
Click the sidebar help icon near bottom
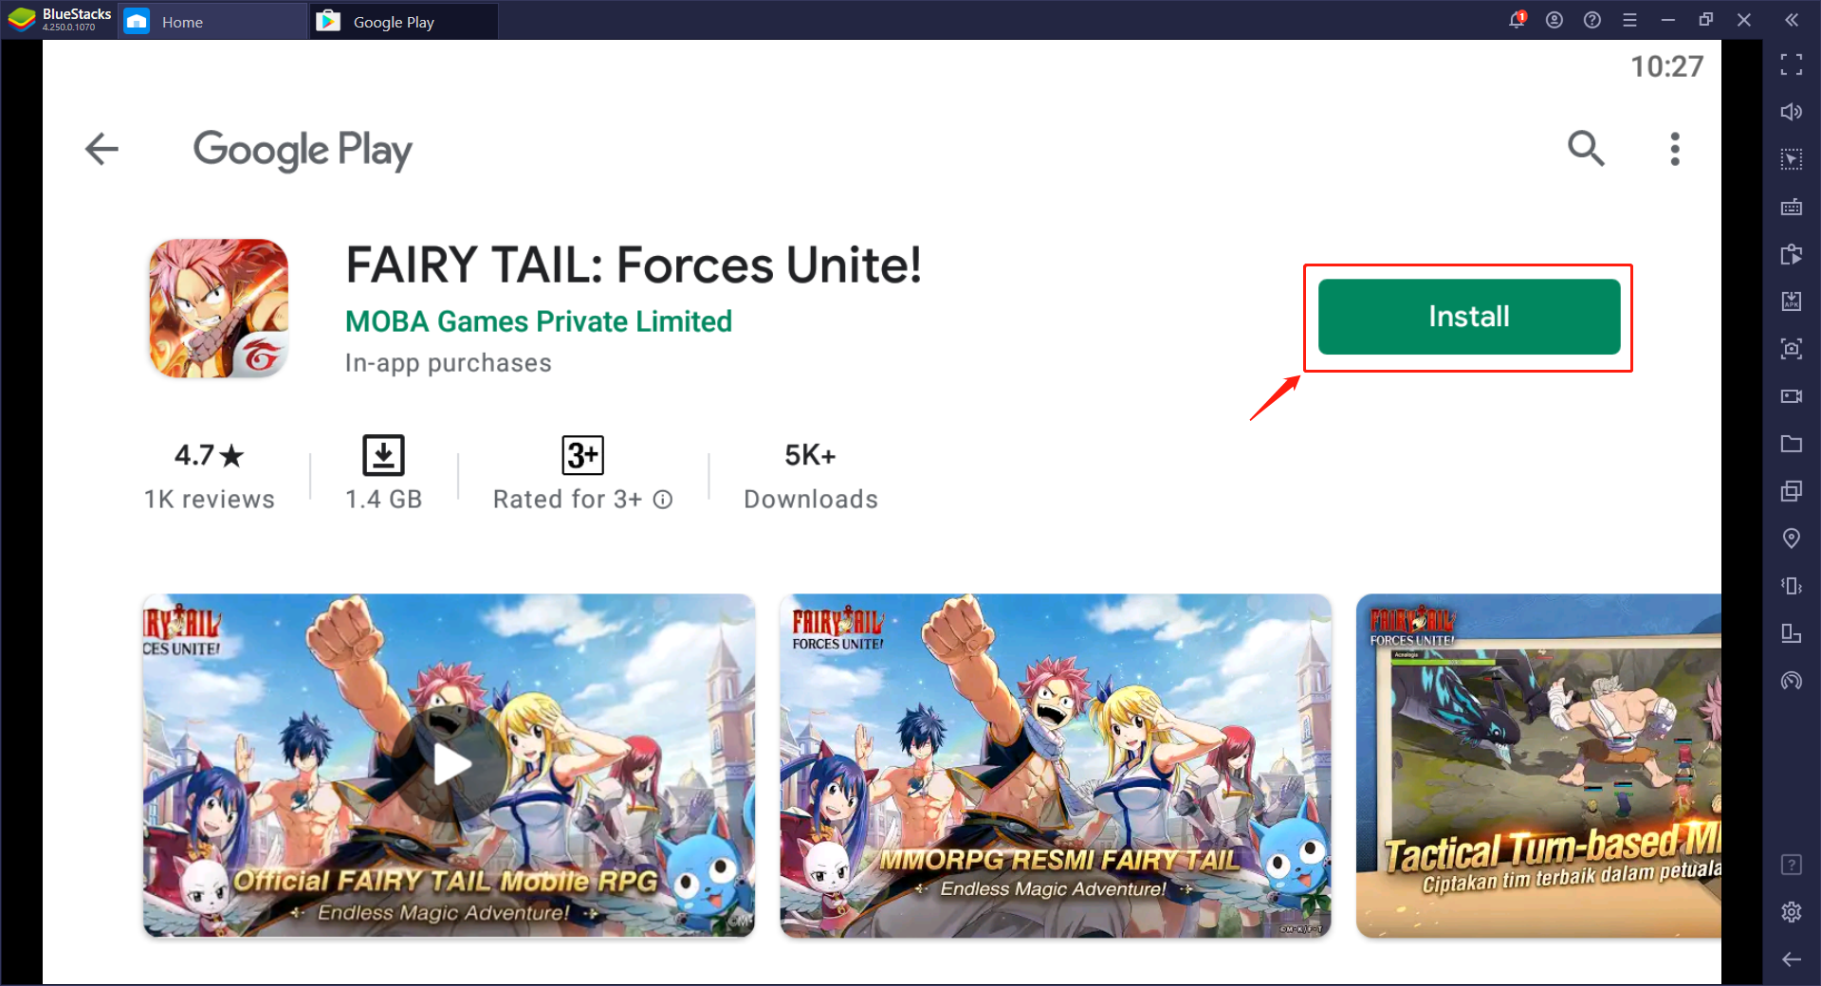[x=1792, y=865]
